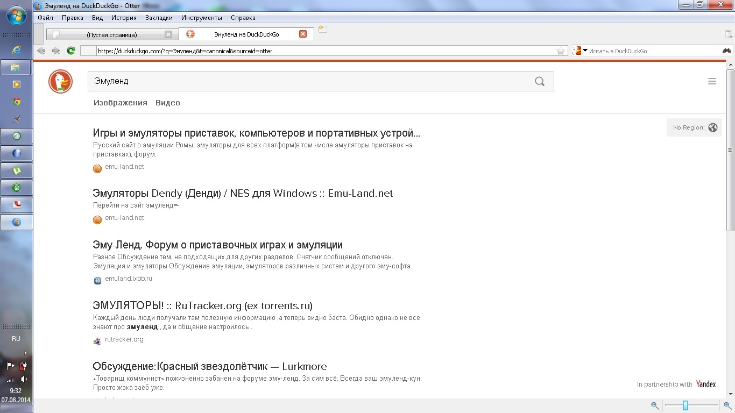Open the Правка menu
This screenshot has height=413, width=735.
click(x=72, y=18)
